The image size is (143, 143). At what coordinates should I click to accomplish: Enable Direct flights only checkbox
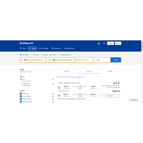(59, 55)
